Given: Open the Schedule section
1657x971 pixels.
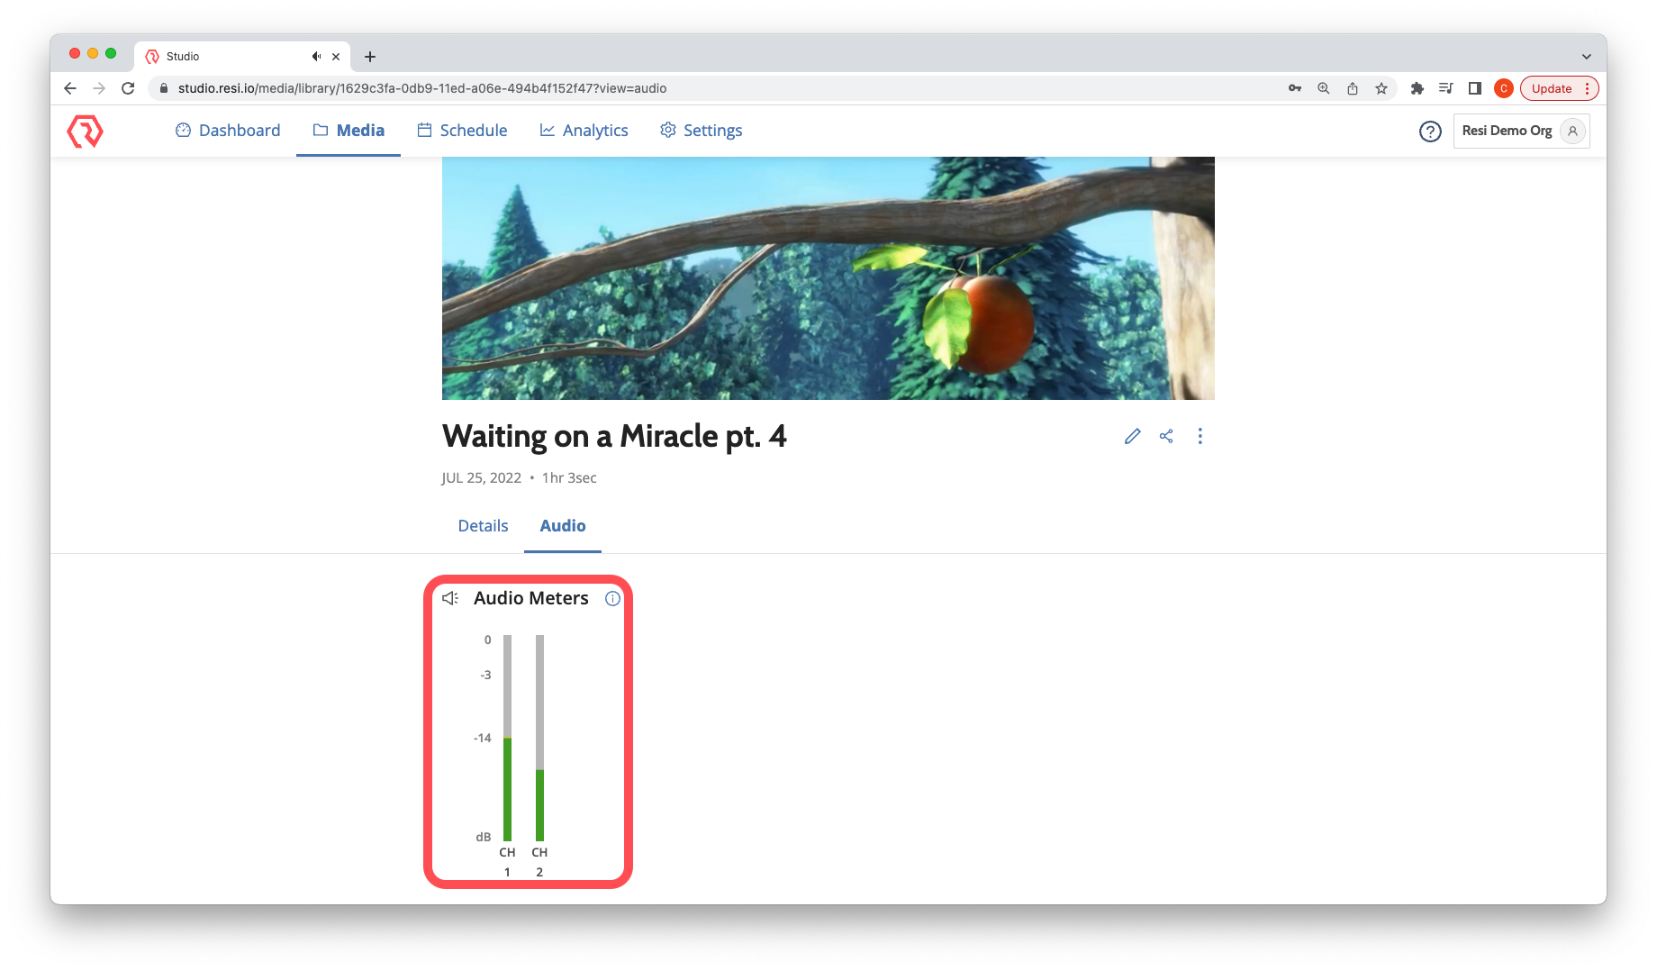Looking at the screenshot, I should tap(462, 131).
